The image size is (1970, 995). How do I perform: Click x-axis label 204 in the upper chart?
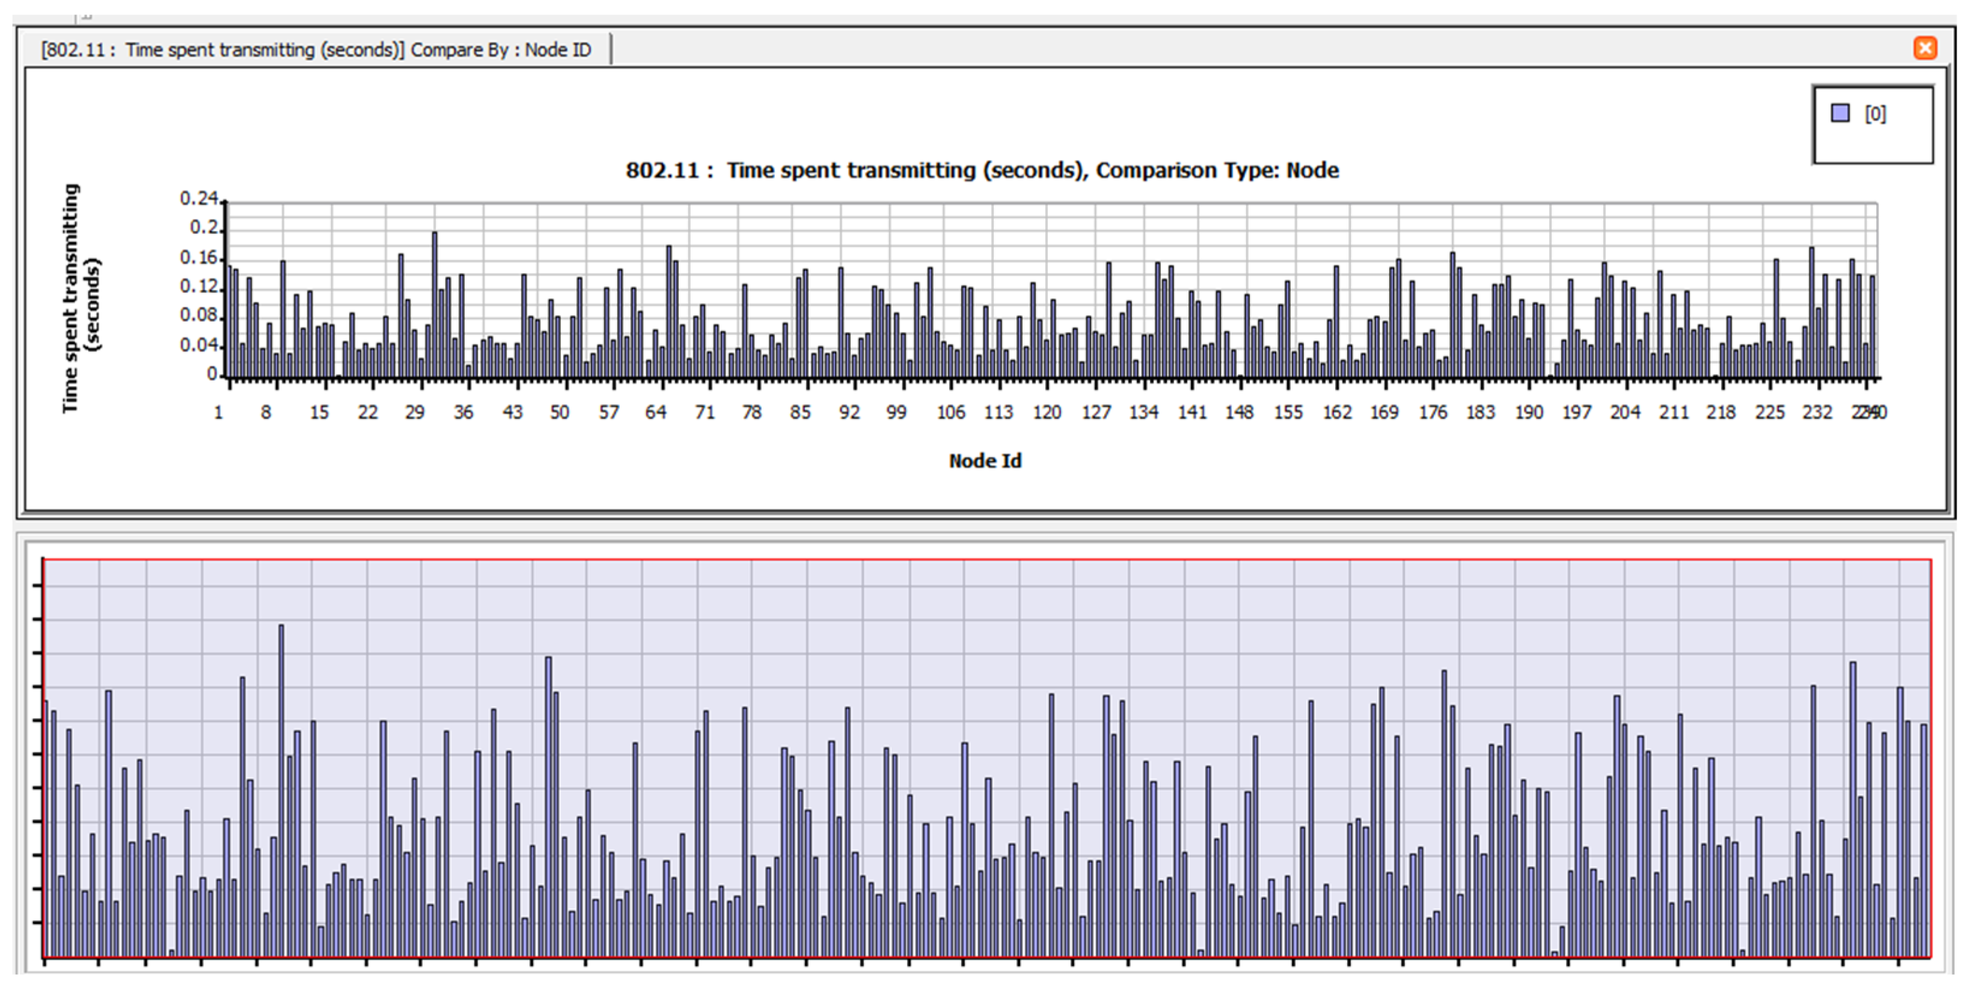(1625, 413)
